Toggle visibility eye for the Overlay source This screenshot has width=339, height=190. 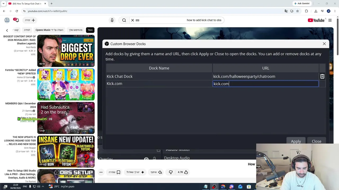[146, 159]
